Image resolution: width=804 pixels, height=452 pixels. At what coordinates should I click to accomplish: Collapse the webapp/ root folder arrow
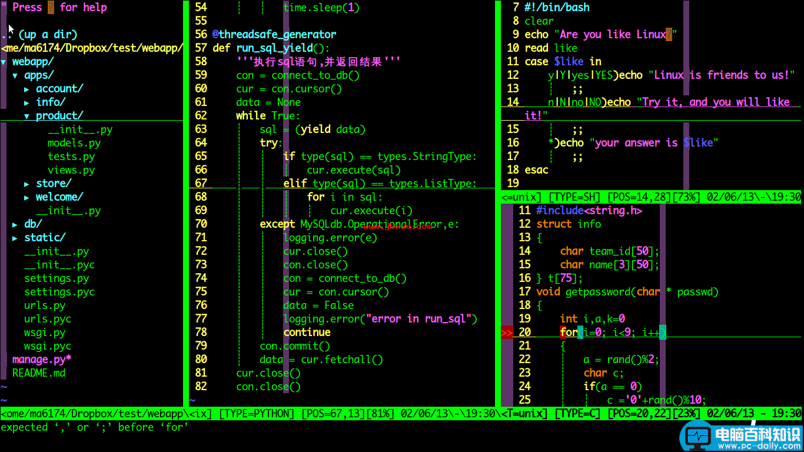tap(4, 62)
